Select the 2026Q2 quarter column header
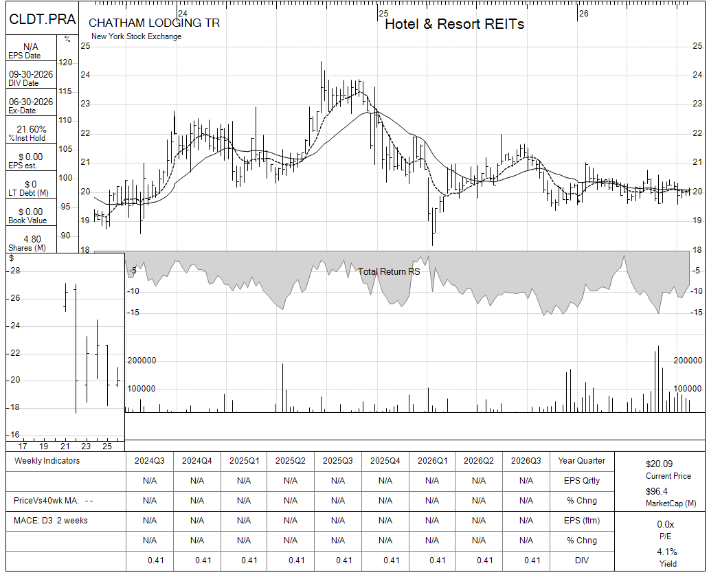Image resolution: width=709 pixels, height=577 pixels. tap(479, 461)
